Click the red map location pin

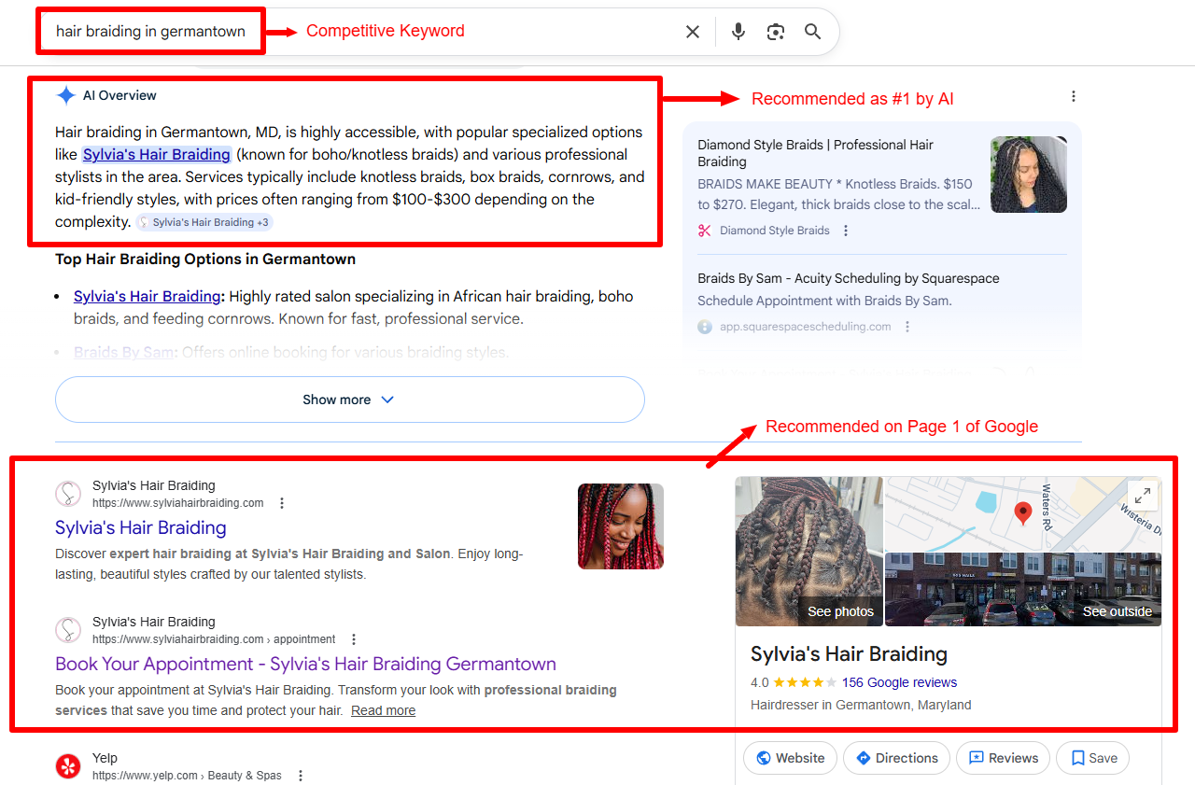[1023, 513]
